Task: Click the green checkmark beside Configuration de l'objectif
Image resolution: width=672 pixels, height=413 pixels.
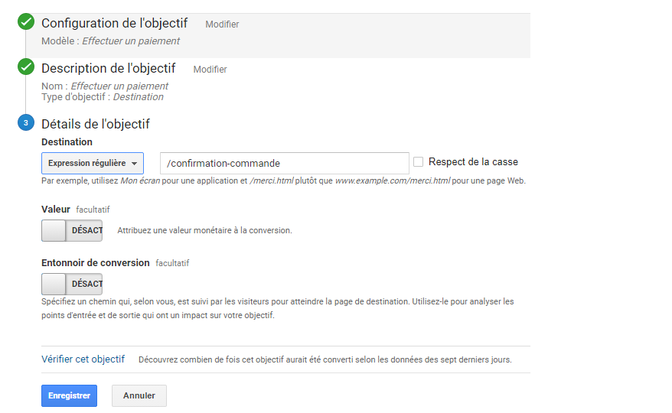Action: (26, 22)
